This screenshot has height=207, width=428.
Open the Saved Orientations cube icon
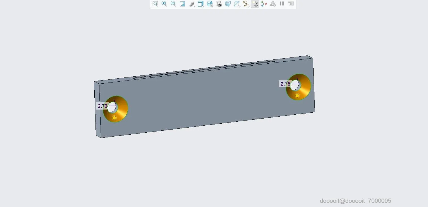(209, 4)
